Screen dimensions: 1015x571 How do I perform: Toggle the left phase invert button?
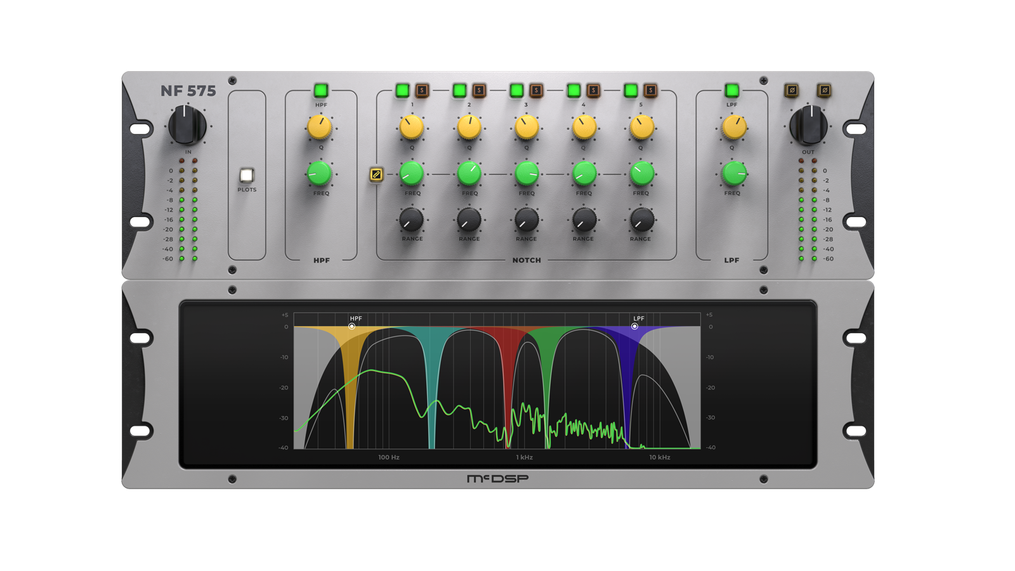pyautogui.click(x=792, y=90)
